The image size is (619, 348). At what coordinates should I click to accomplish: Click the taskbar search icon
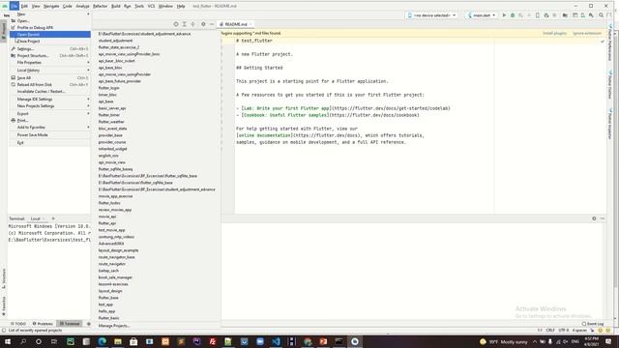click(23, 341)
